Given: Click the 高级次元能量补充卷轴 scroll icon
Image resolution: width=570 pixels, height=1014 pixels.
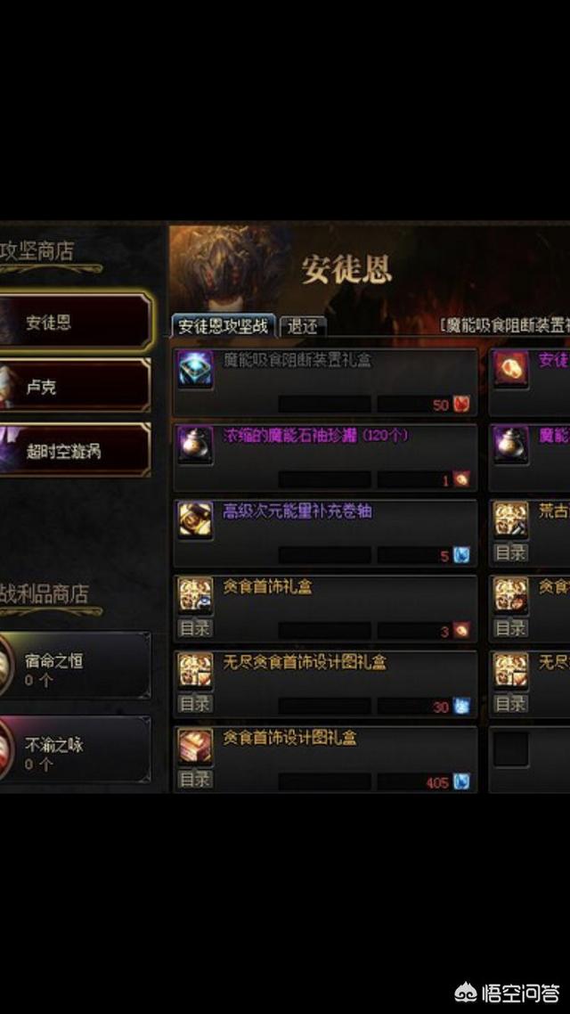Looking at the screenshot, I should [195, 520].
